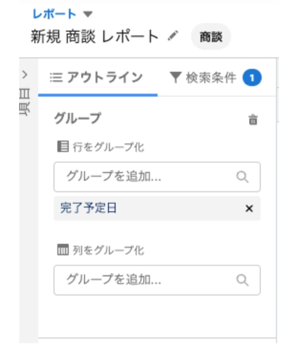This screenshot has height=348, width=298.
Task: Open the 検索条件 filters tab
Action: [x=210, y=77]
